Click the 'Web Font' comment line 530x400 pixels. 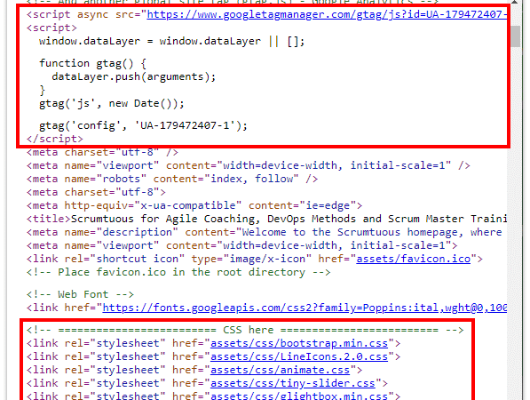click(x=80, y=294)
